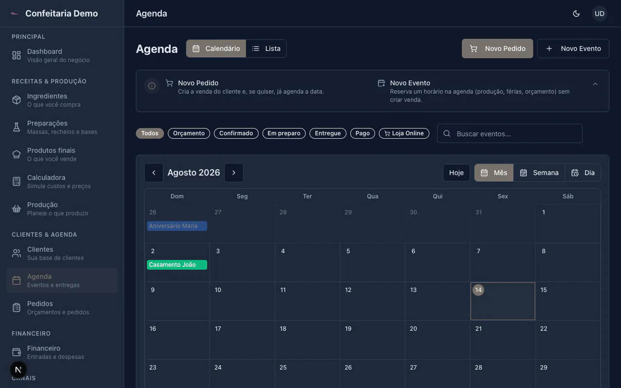Filter events by Pago
The image size is (621, 388).
(362, 133)
